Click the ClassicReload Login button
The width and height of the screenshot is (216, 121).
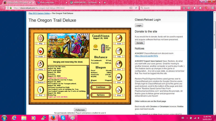point(139,26)
